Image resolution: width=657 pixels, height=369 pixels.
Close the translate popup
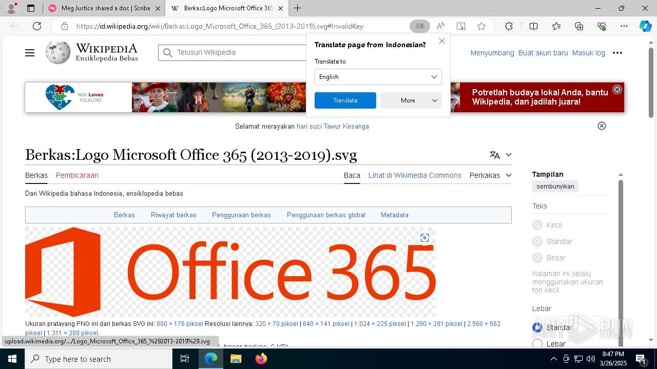(442, 41)
